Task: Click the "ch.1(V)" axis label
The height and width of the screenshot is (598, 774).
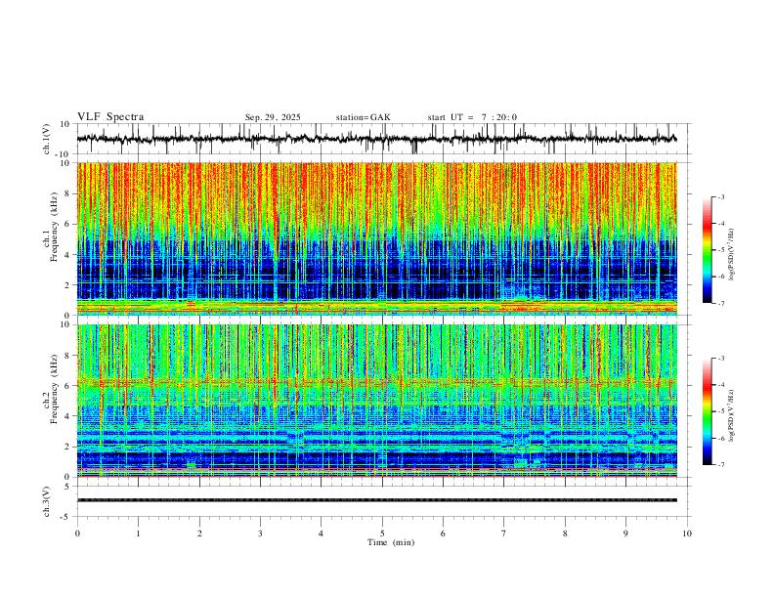Action: (x=47, y=139)
